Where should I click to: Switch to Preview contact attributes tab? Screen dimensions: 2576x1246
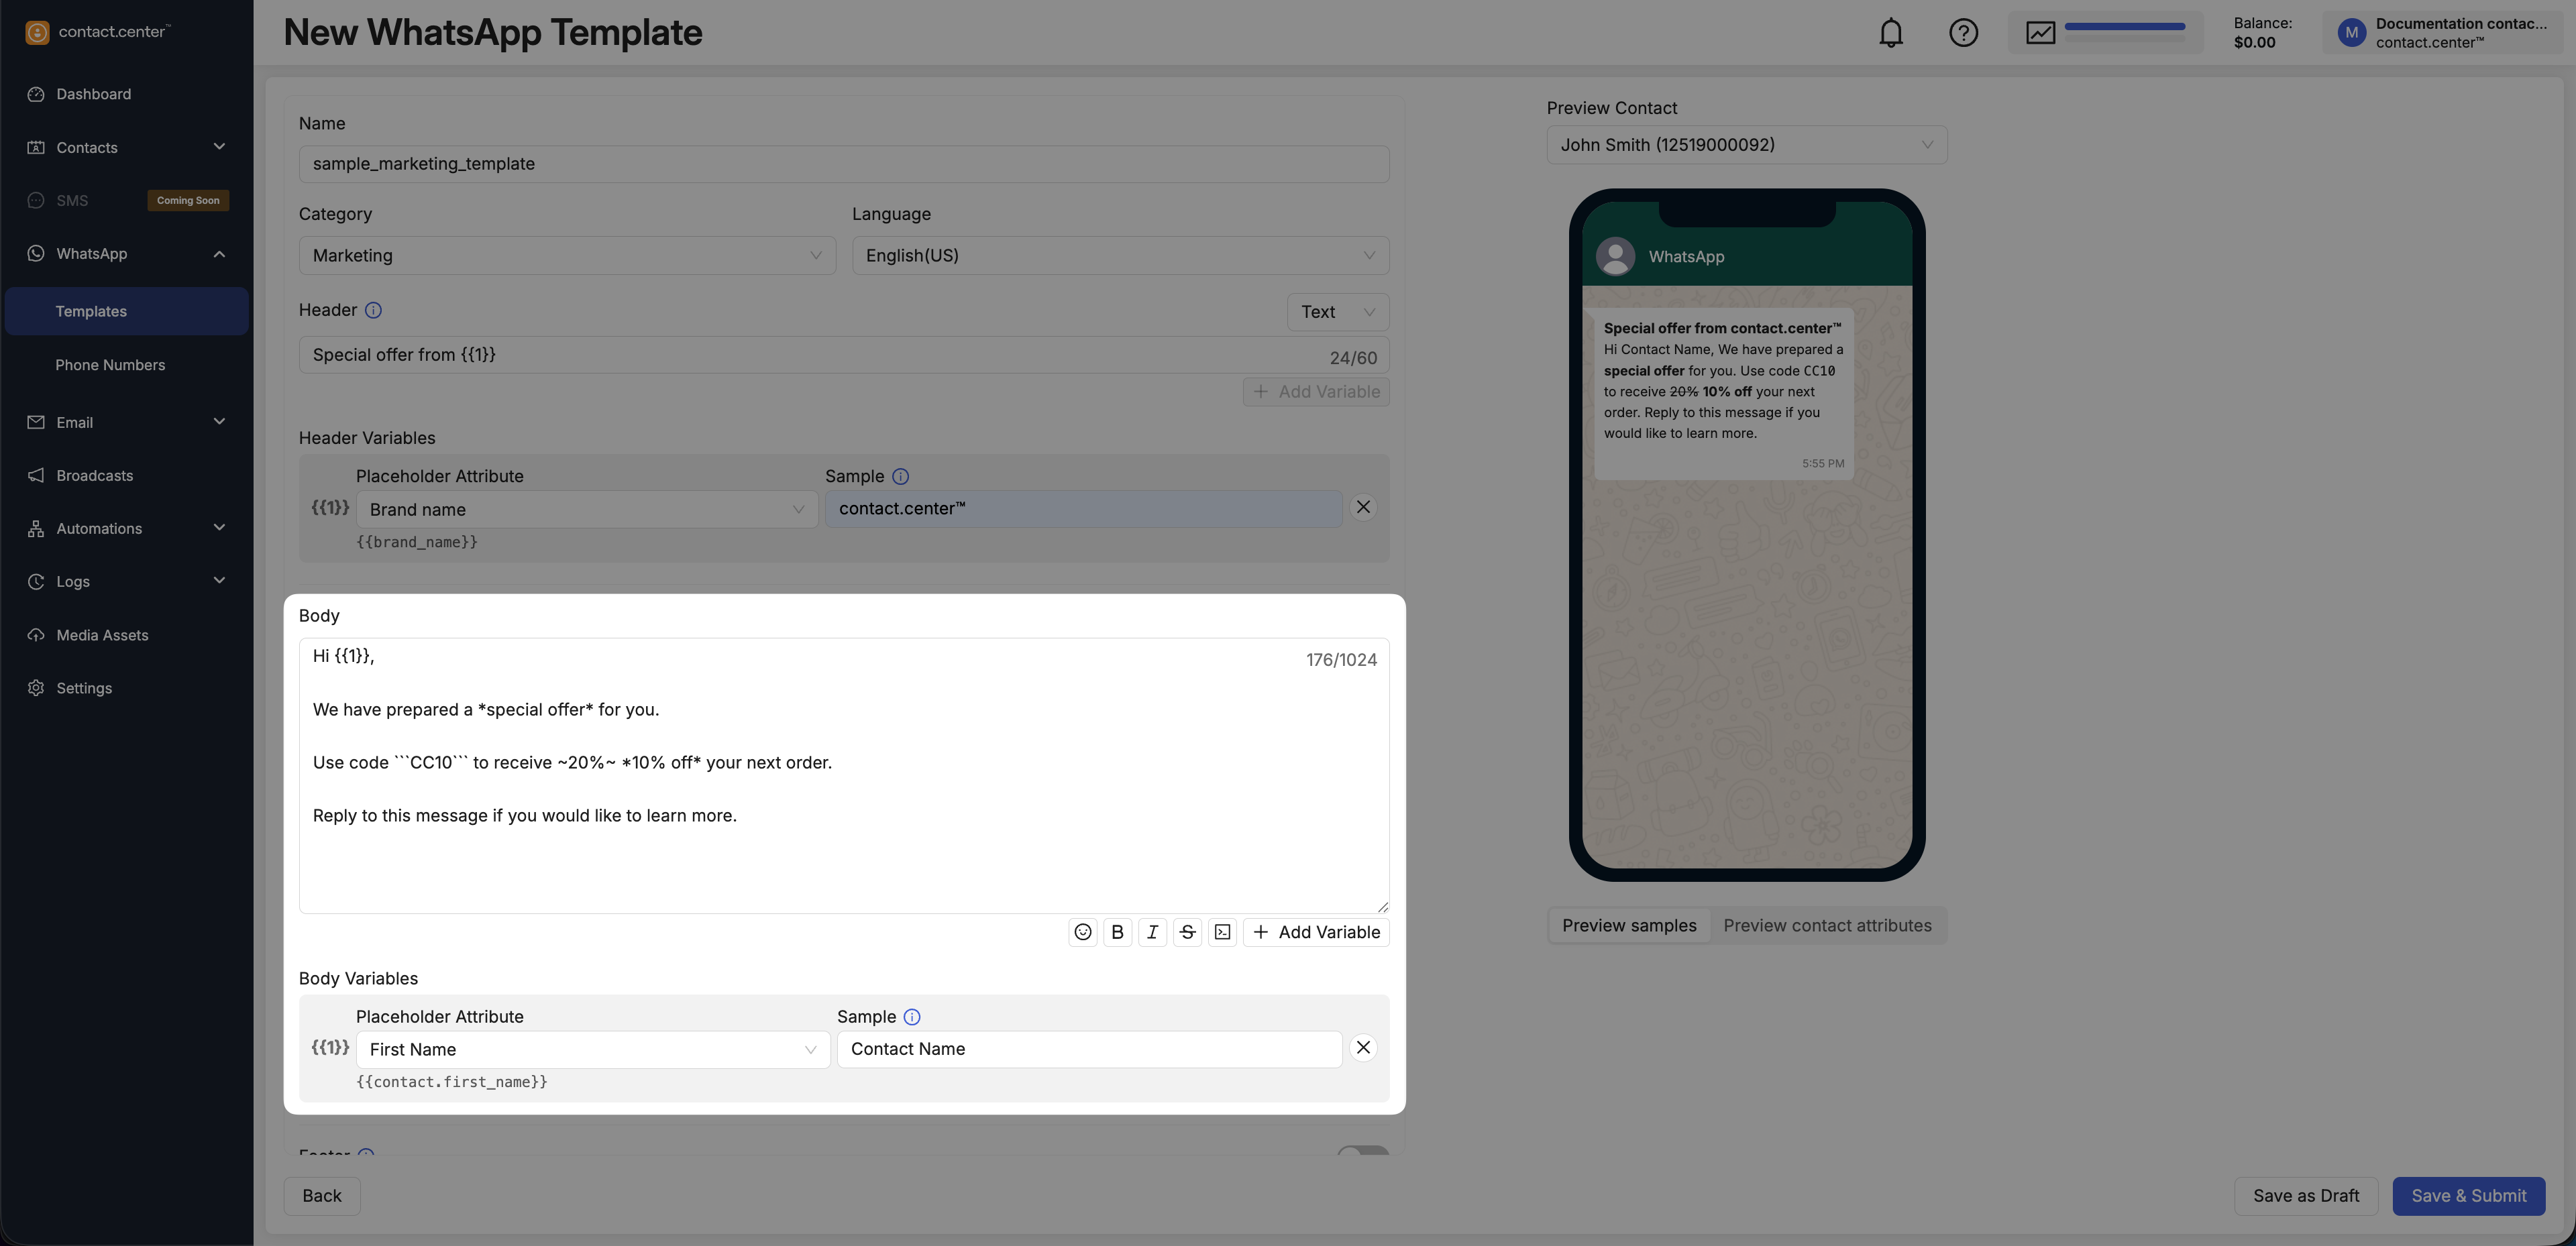(1827, 926)
